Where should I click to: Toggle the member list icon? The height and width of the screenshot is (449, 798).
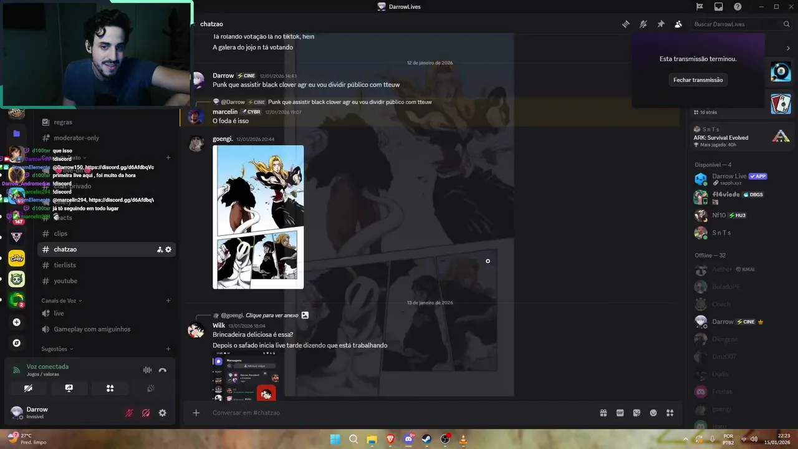[x=678, y=24]
